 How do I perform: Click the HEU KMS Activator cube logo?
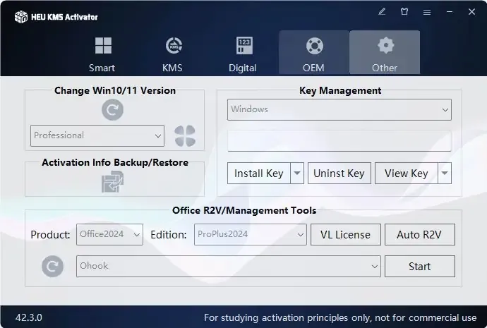(x=21, y=17)
